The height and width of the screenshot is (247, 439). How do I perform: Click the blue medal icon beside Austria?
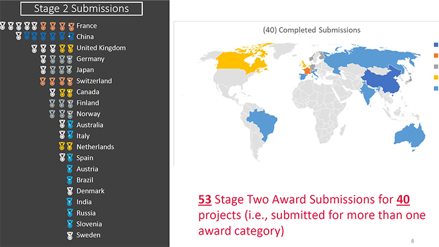click(70, 169)
